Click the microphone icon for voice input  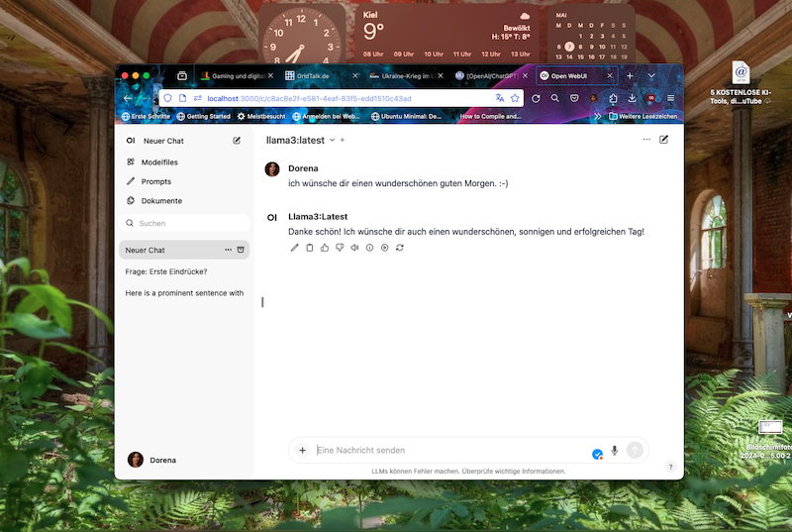click(614, 451)
